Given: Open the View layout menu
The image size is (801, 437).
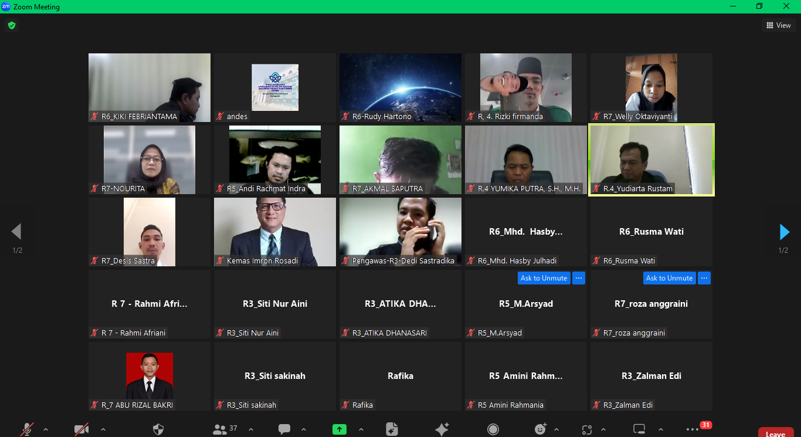Looking at the screenshot, I should tap(779, 25).
